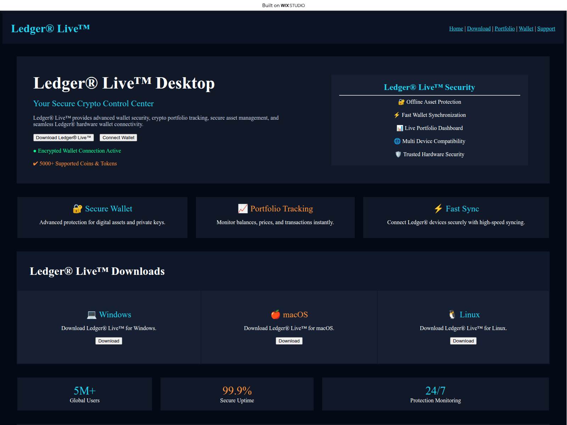Click the macOS download card title

coord(296,315)
